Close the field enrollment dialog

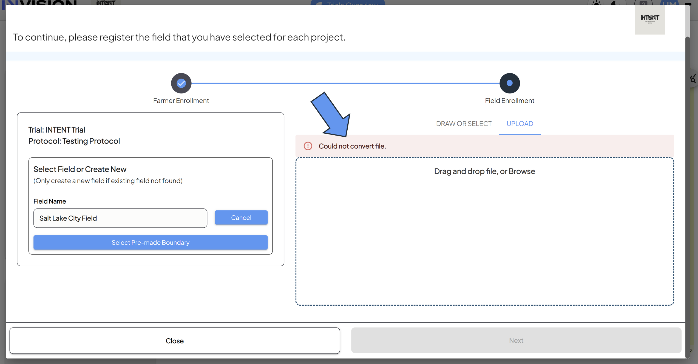click(175, 341)
